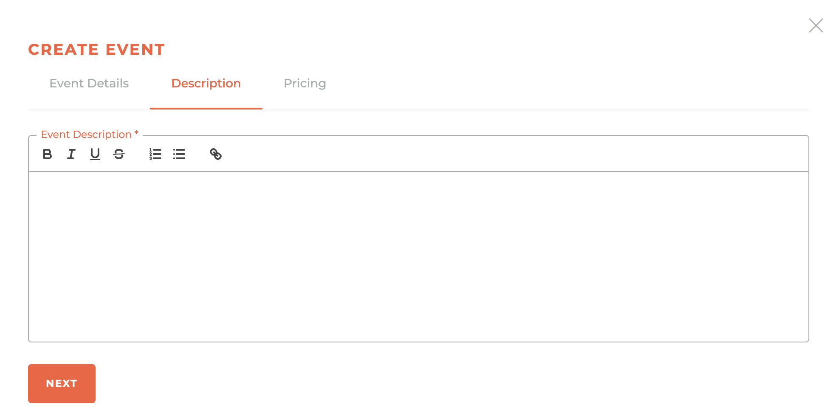Close the Create Event dialog

pos(816,25)
